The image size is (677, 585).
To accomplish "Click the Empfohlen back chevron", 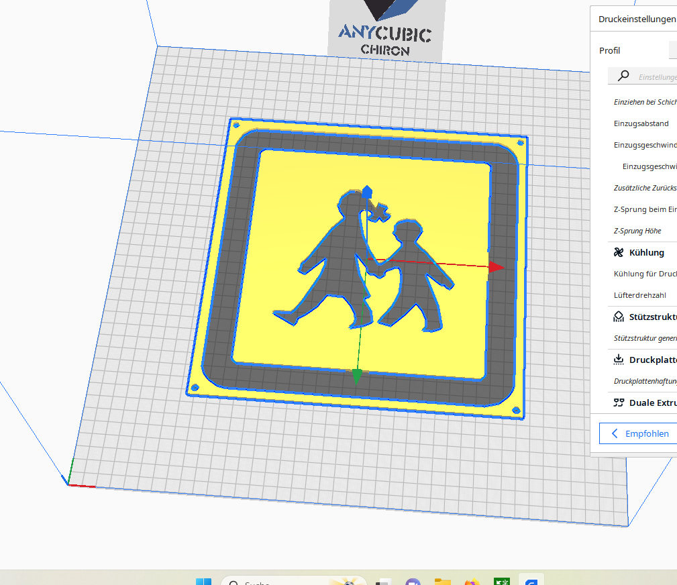I will [x=615, y=433].
